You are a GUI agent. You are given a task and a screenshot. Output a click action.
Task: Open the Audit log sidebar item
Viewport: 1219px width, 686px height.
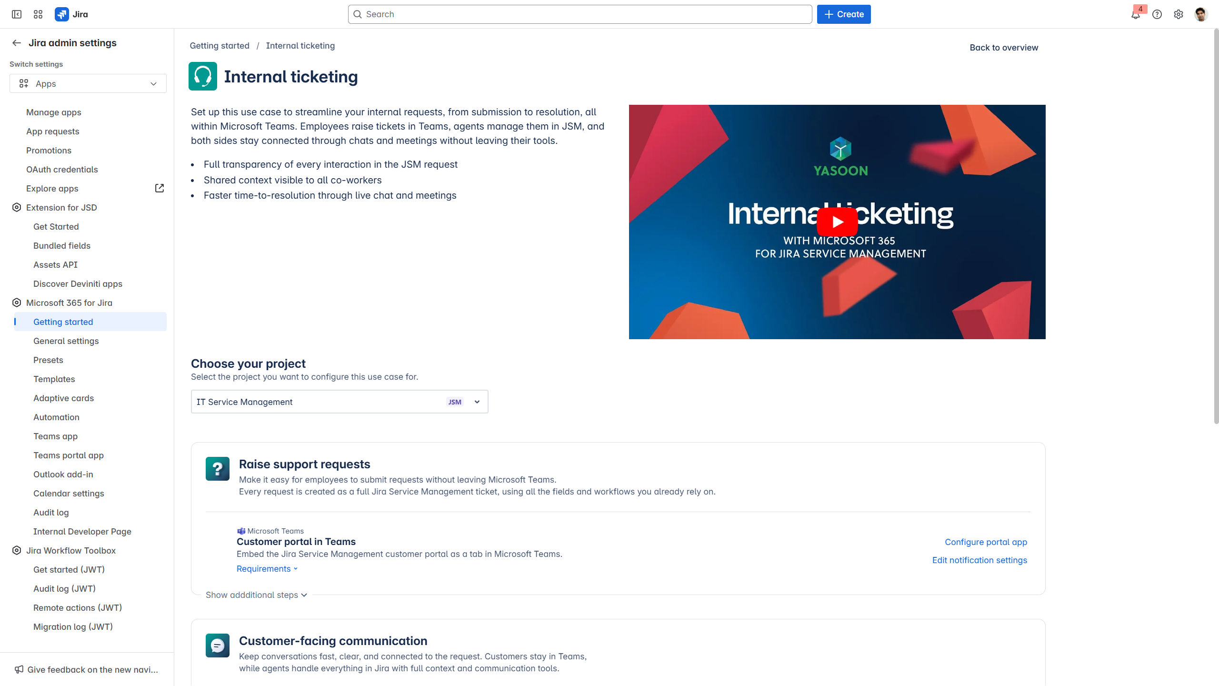[51, 513]
